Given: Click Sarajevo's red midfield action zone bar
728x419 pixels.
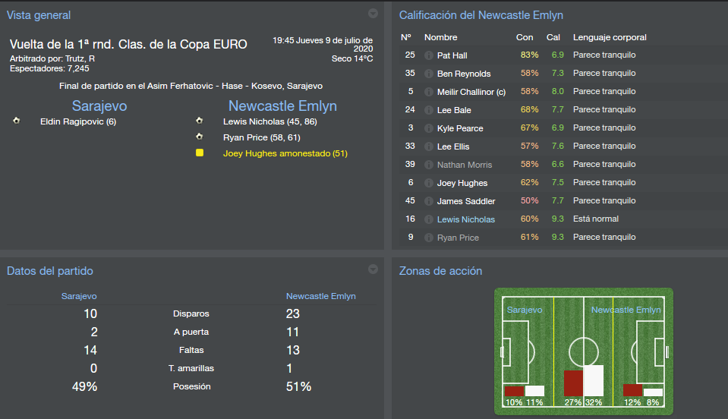Looking at the screenshot, I should coord(573,383).
